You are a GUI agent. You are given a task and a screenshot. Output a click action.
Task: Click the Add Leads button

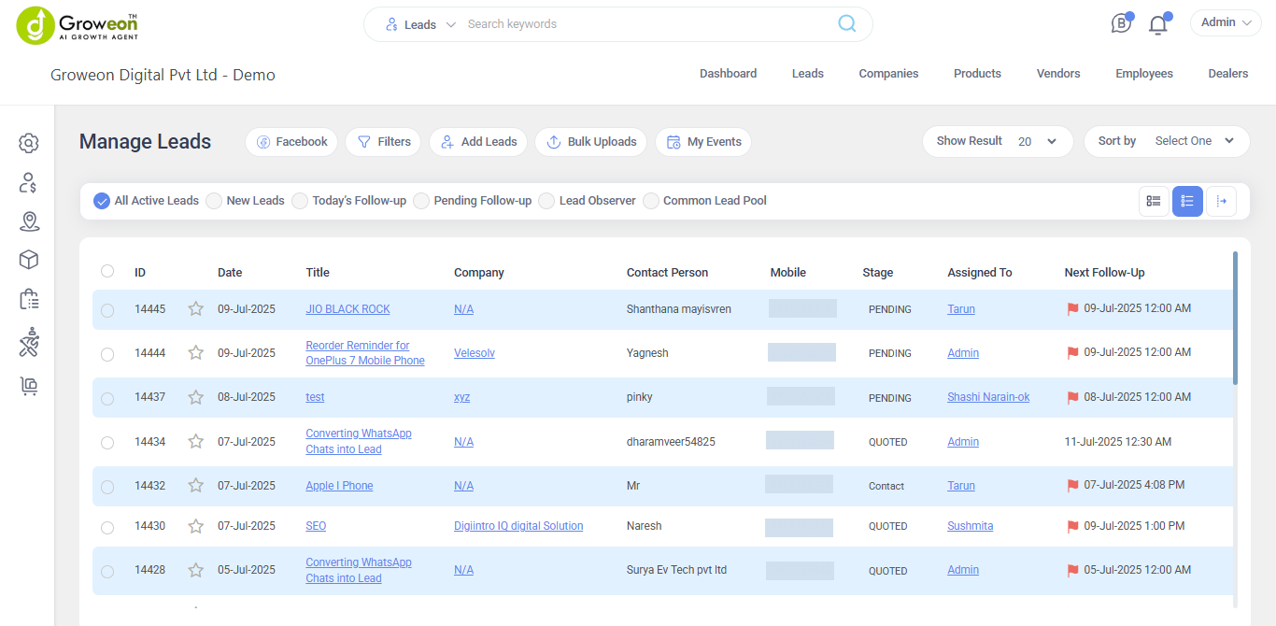pyautogui.click(x=478, y=141)
